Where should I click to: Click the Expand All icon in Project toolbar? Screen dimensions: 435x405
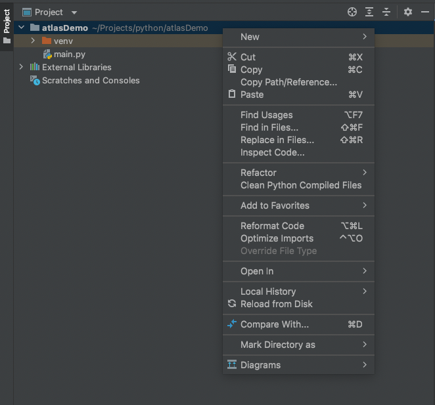369,12
